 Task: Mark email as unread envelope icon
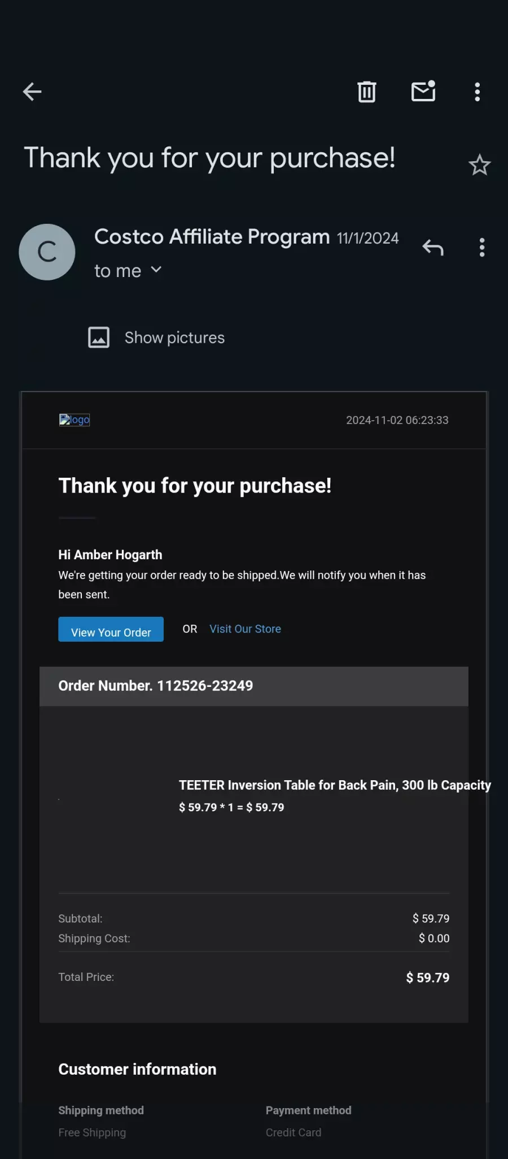pyautogui.click(x=423, y=91)
